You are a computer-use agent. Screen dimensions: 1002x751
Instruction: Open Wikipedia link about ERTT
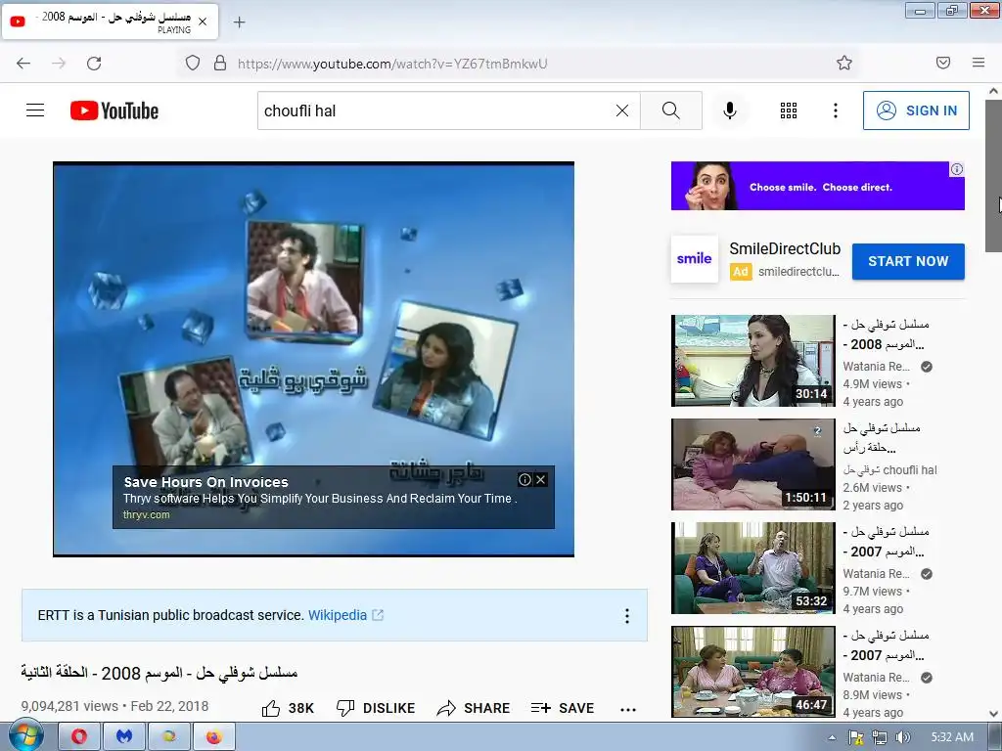click(x=338, y=615)
